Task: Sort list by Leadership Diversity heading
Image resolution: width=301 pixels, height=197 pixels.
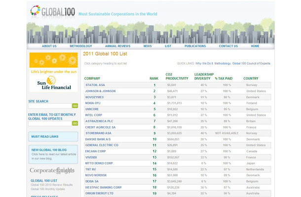Action: pos(204,76)
